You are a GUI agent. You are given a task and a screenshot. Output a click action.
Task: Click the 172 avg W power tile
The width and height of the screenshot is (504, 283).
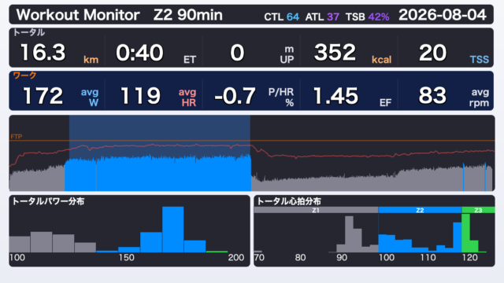click(x=57, y=96)
